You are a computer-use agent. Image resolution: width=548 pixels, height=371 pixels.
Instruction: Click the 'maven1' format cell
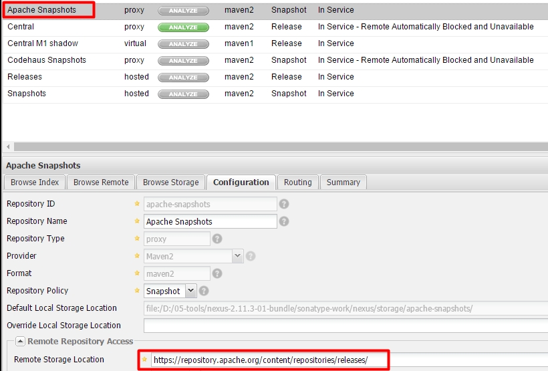[x=239, y=43]
